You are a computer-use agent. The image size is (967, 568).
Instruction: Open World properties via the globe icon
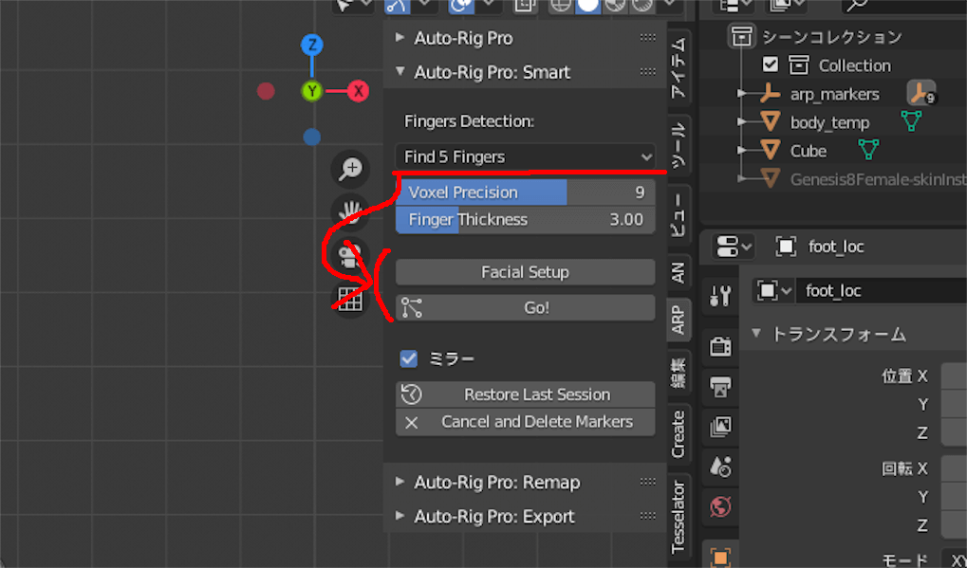click(x=719, y=507)
